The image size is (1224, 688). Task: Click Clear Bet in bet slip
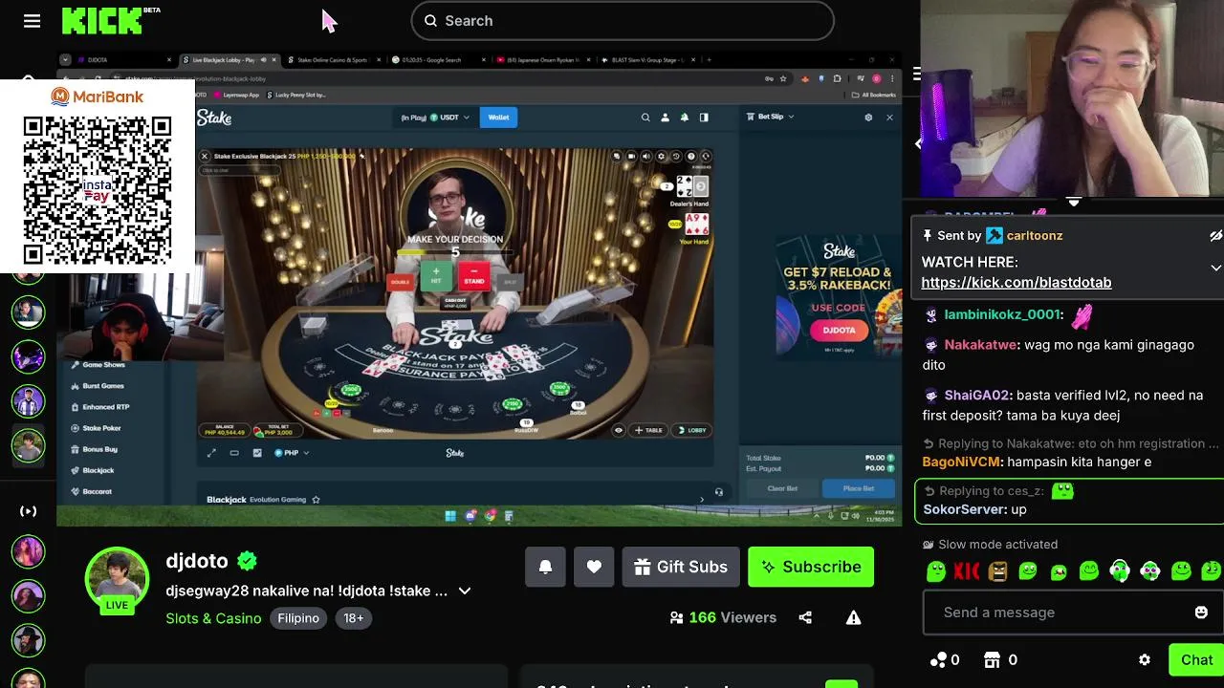tap(782, 488)
